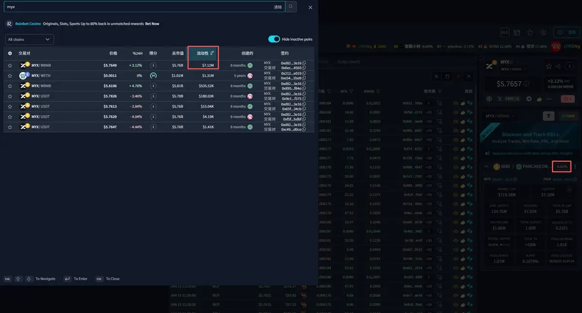Favorite the MYX/WBNB pair priced $5.7649

click(x=10, y=65)
